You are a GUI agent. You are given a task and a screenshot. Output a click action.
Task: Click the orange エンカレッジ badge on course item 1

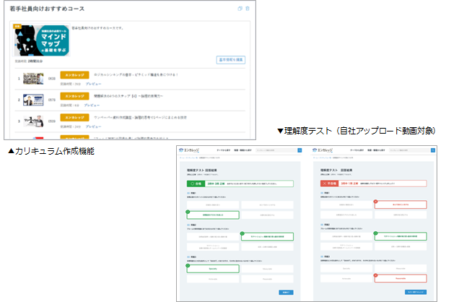(74, 75)
